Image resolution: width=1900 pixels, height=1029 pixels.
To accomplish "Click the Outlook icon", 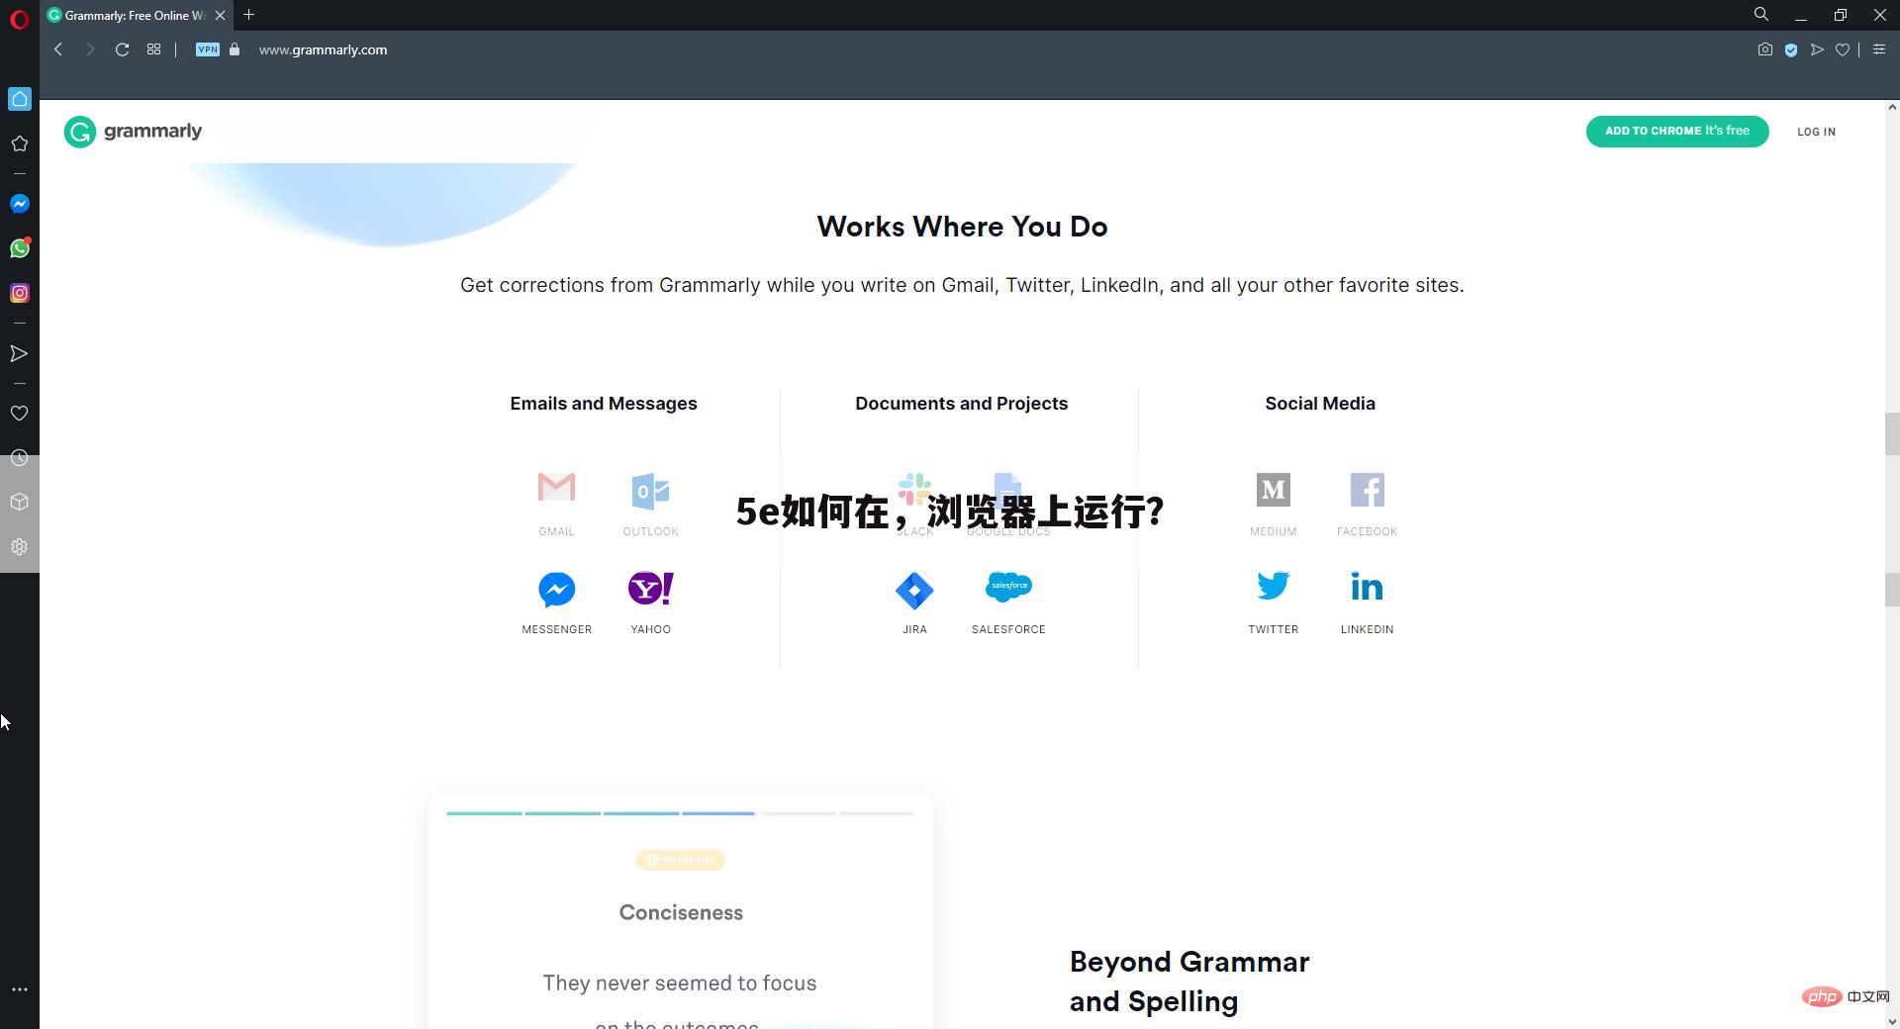I will (x=650, y=491).
